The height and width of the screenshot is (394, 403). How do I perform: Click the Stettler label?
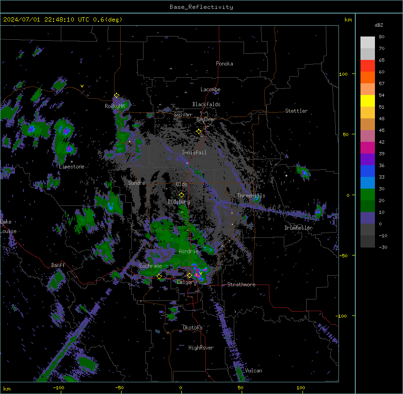(296, 111)
